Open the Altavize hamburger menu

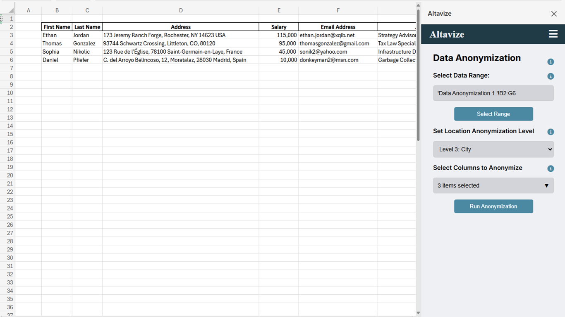[553, 34]
